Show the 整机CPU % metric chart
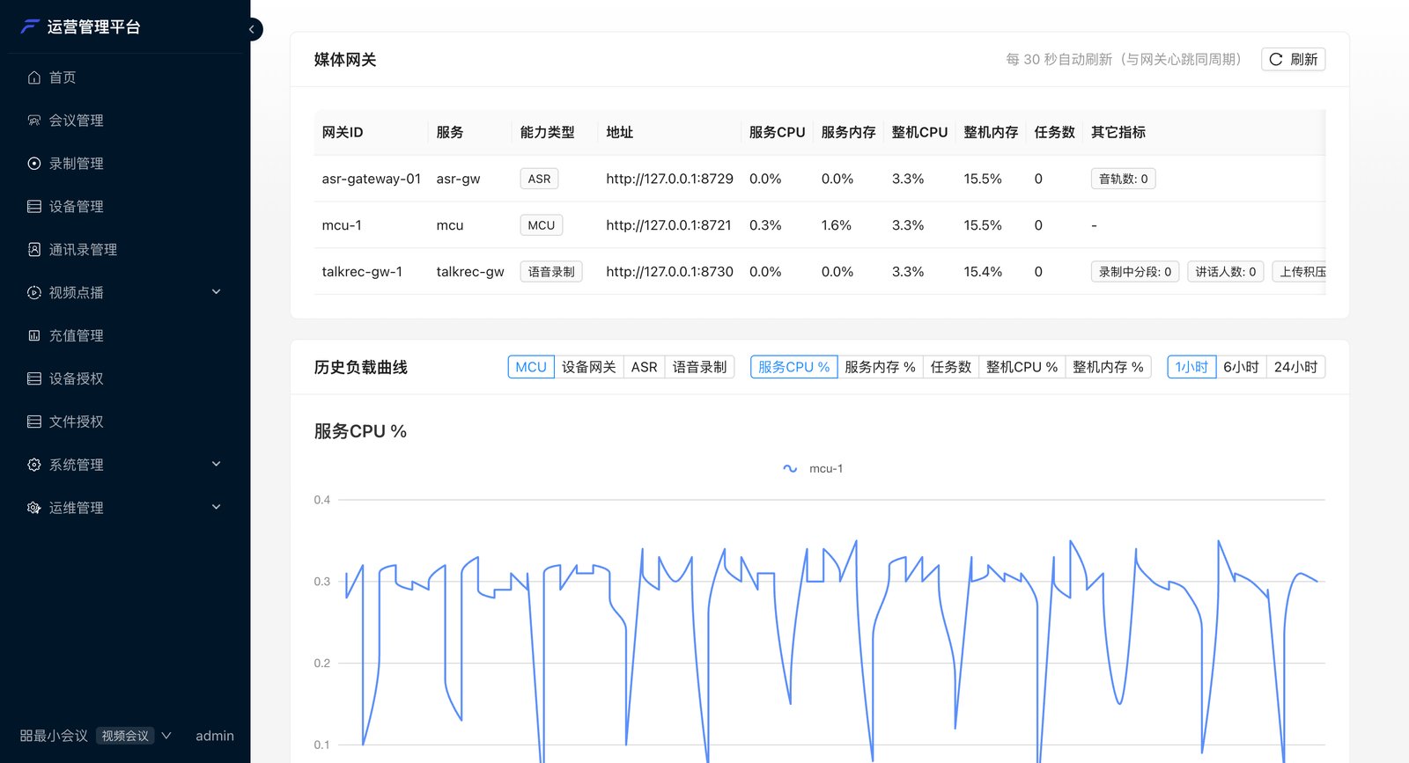 click(1022, 367)
